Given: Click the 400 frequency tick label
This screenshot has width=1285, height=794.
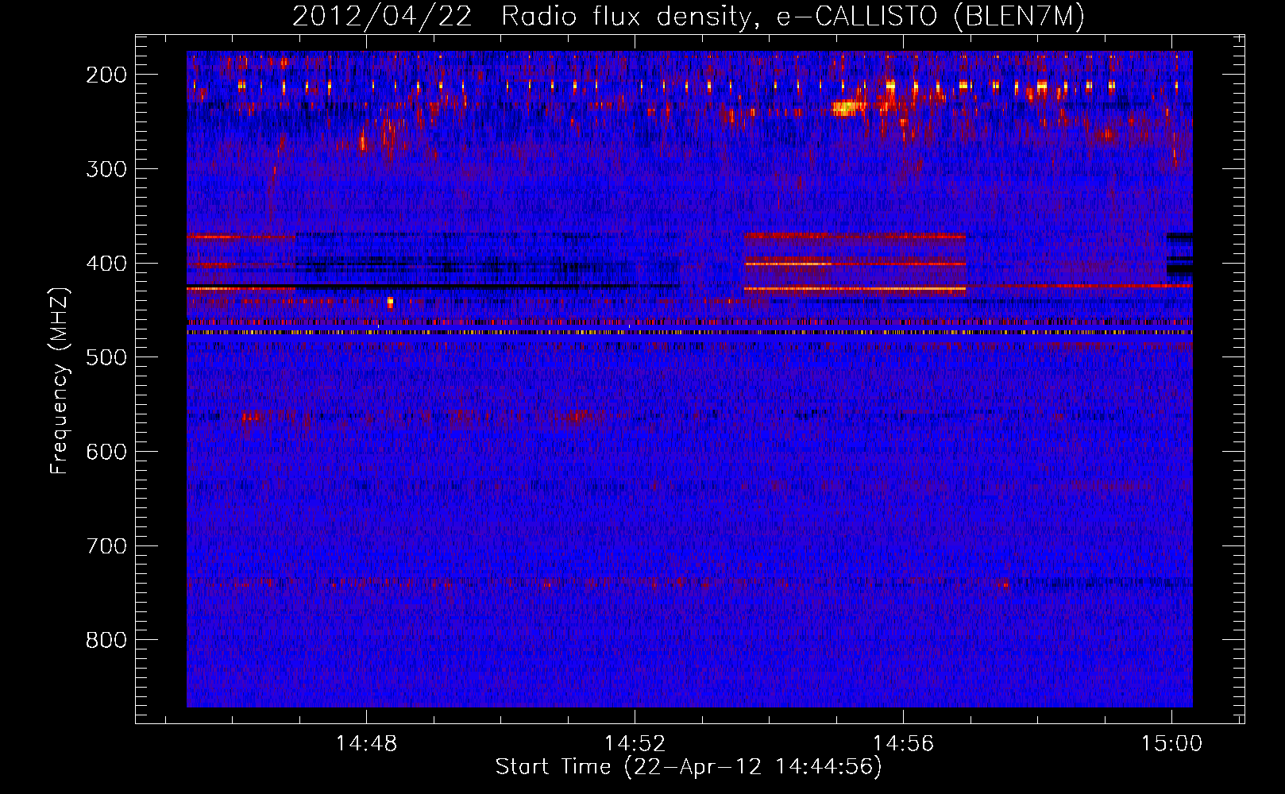Looking at the screenshot, I should click(106, 264).
